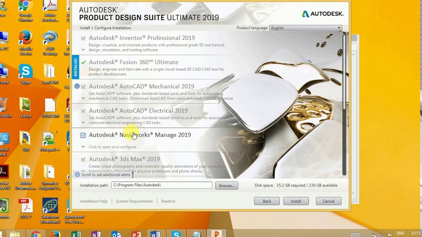Viewport: 422px width, 237px height.
Task: Click info icon beside 'Scroll to see additional alerts'
Action: point(77,174)
